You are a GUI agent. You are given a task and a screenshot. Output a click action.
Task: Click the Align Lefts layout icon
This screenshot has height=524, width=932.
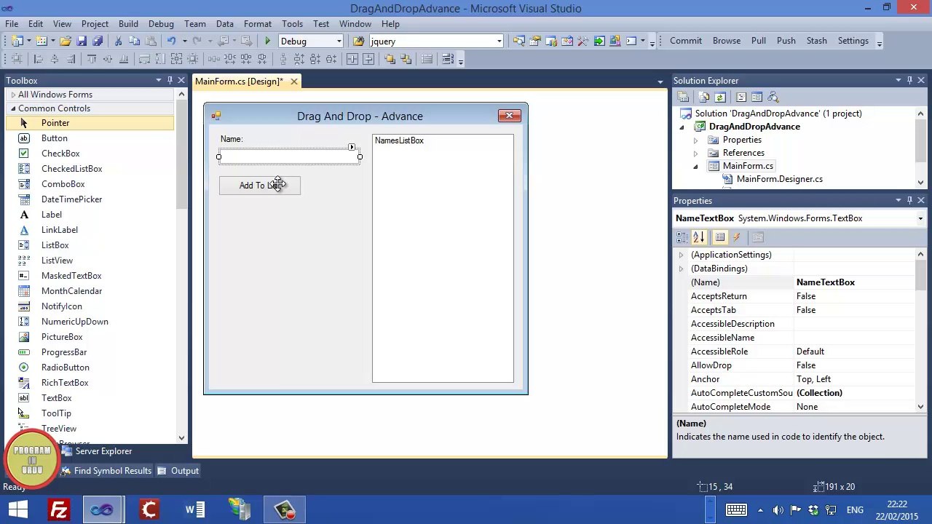point(38,59)
